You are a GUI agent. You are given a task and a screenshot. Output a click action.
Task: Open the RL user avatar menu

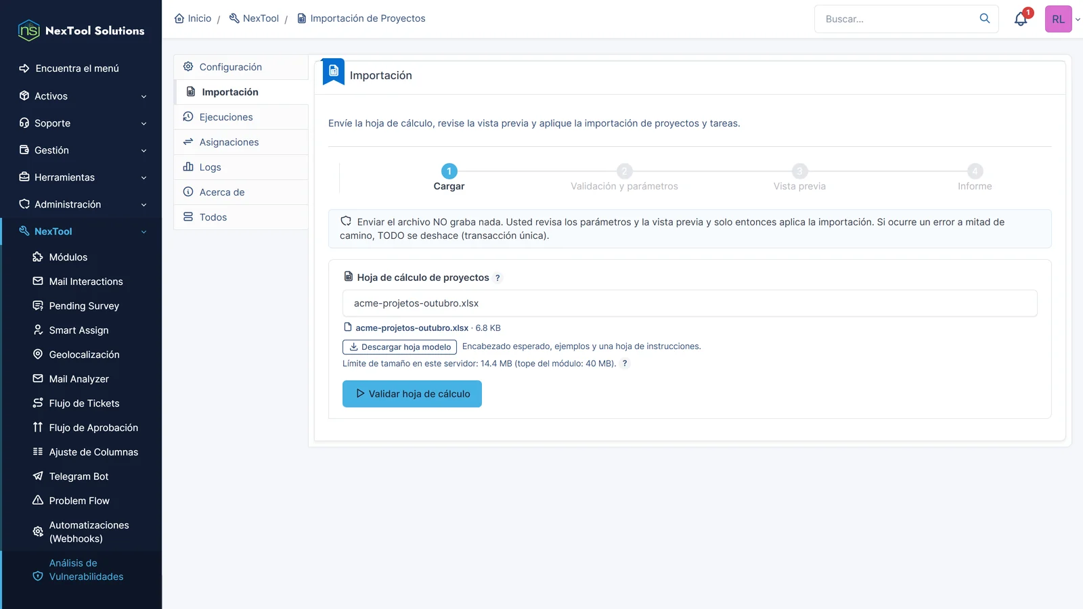[1058, 19]
